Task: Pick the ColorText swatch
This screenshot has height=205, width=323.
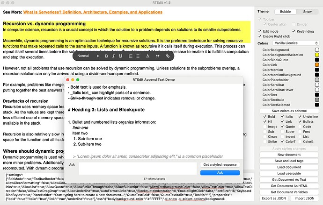Action: (x=317, y=95)
